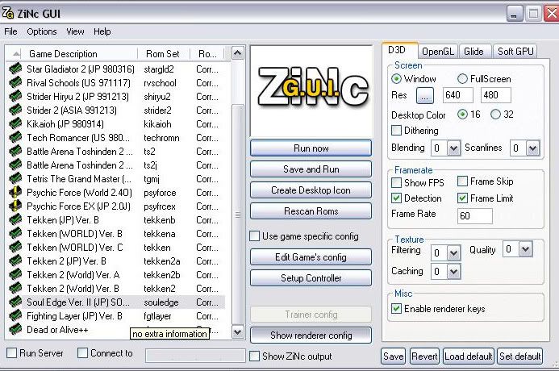
Task: Click the resolution browse '...' button
Action: point(425,95)
